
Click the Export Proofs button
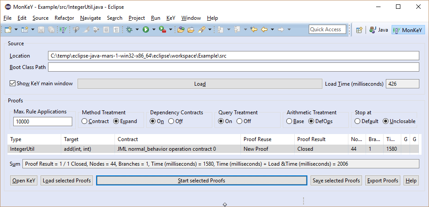pos(383,181)
